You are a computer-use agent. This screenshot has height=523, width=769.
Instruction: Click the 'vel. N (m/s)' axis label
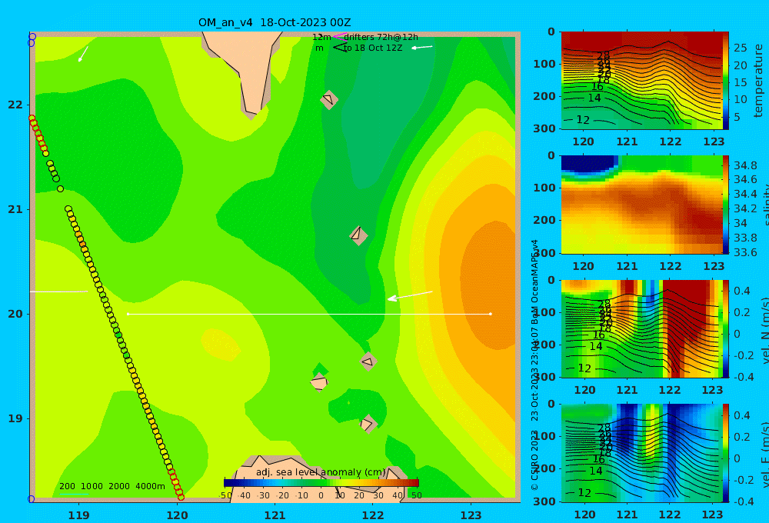[764, 330]
